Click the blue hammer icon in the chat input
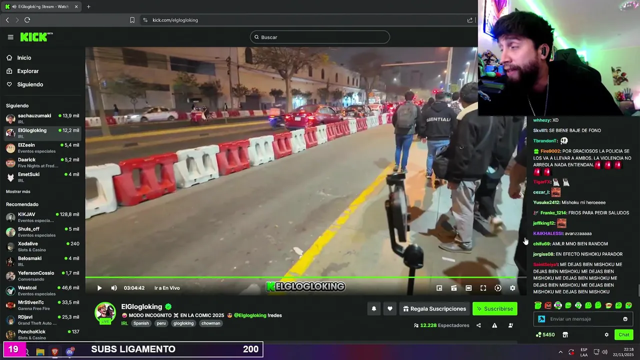This screenshot has height=360, width=640. click(541, 319)
